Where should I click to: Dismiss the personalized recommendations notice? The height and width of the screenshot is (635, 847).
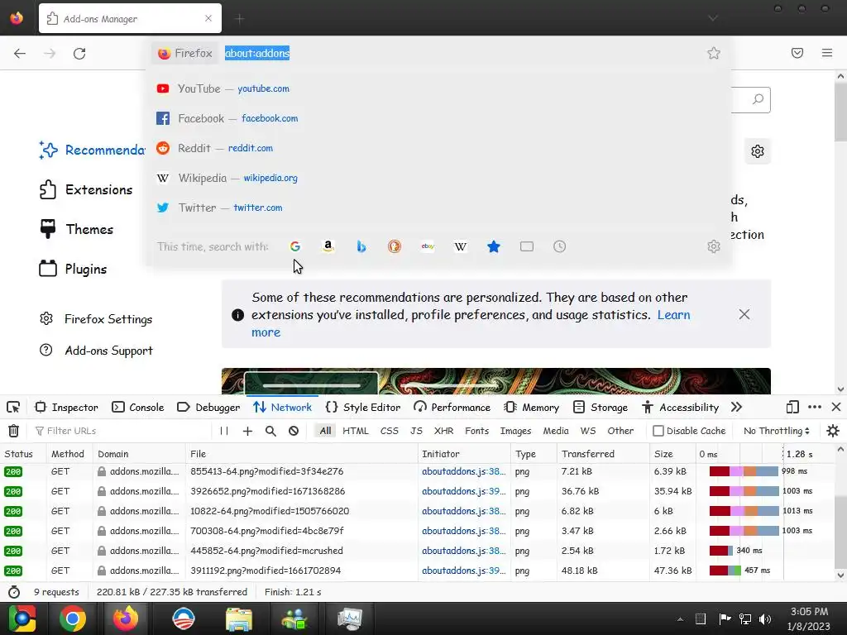pos(744,314)
